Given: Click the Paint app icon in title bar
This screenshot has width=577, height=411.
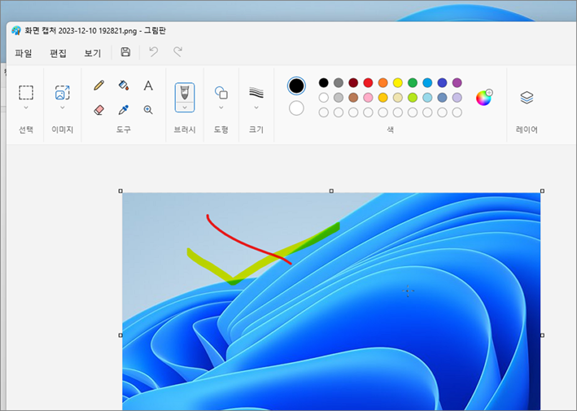Looking at the screenshot, I should pyautogui.click(x=16, y=31).
